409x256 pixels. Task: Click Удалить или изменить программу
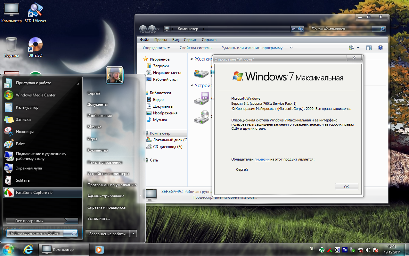click(252, 48)
